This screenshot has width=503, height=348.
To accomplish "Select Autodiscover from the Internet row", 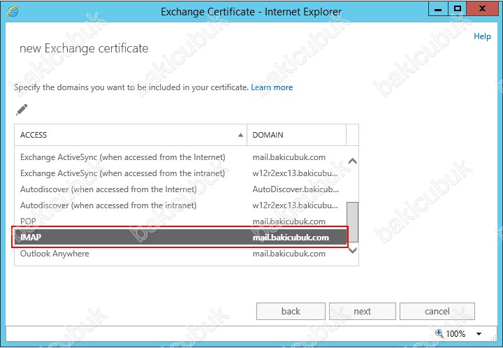I will [180, 189].
